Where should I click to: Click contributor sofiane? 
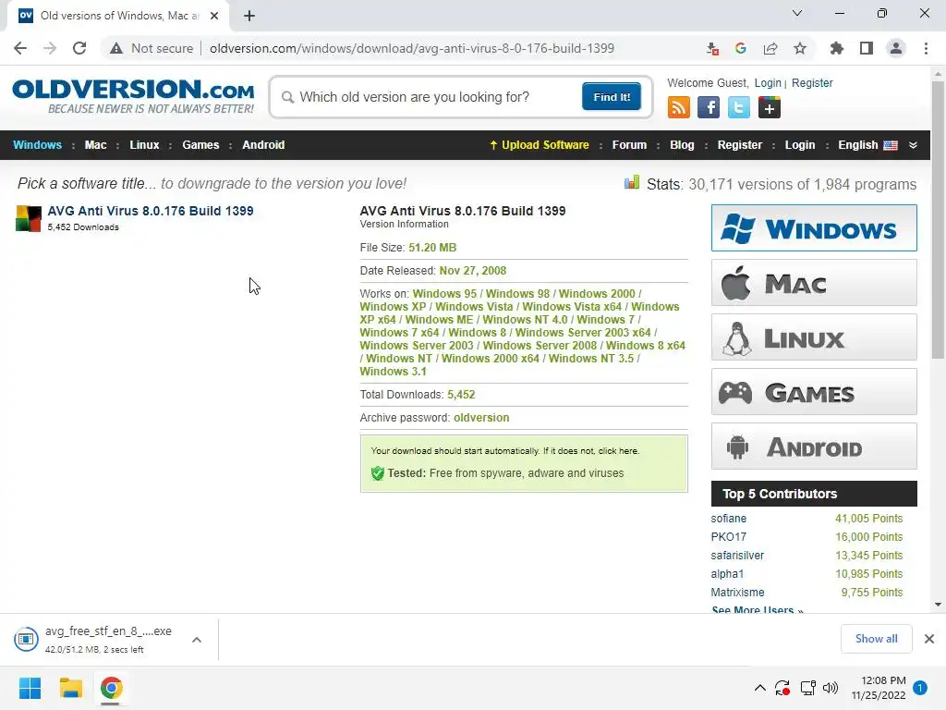[x=728, y=519]
